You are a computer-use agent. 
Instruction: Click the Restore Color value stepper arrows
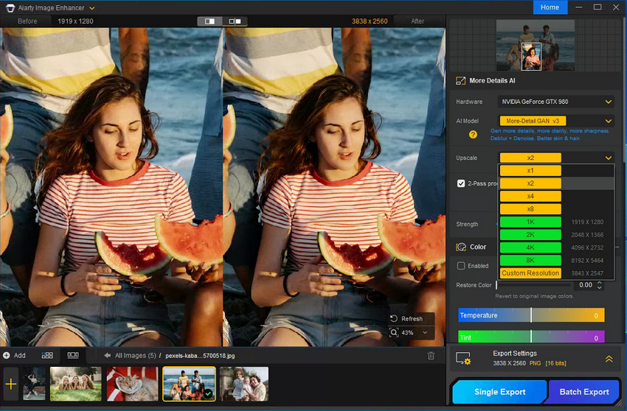click(599, 285)
